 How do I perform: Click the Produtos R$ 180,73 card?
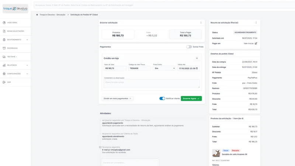[x=118, y=34]
